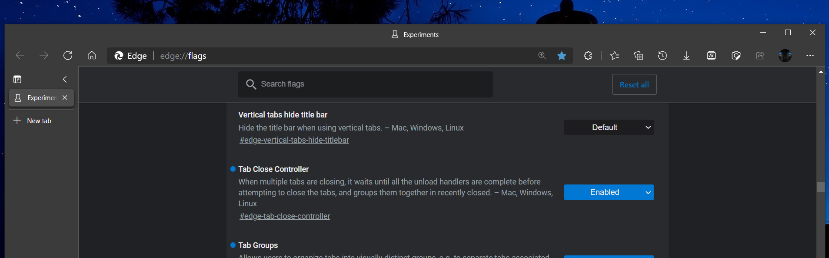Open the Downloads arrow icon
829x258 pixels.
click(x=686, y=56)
